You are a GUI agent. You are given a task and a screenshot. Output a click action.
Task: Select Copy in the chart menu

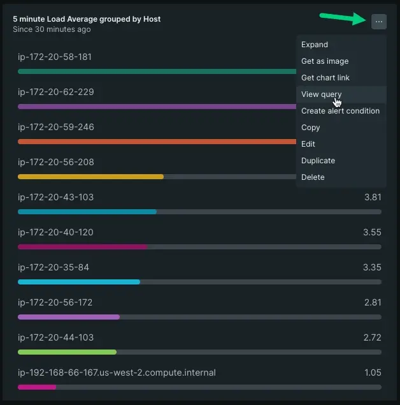coord(311,128)
